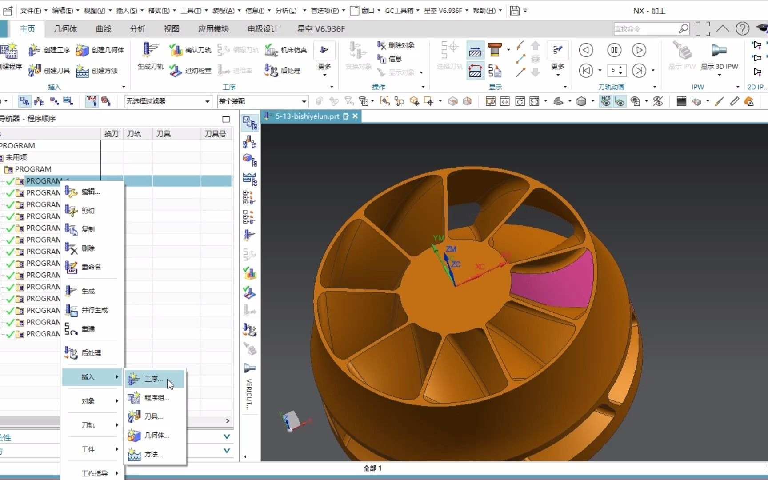Click Machine Simulation (机床仿真) icon
Image resolution: width=768 pixels, height=480 pixels.
271,50
